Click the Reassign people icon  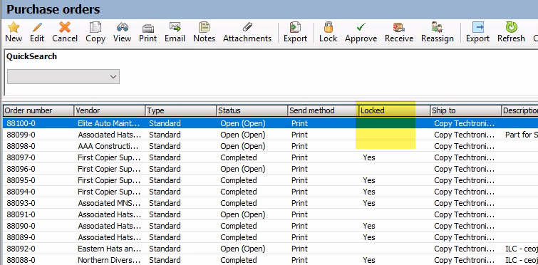point(437,27)
